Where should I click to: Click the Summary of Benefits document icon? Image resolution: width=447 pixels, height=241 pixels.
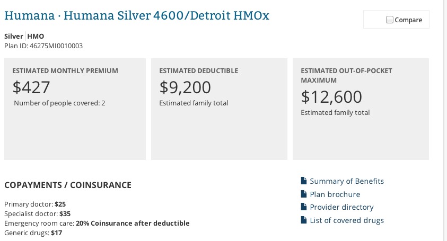(304, 181)
